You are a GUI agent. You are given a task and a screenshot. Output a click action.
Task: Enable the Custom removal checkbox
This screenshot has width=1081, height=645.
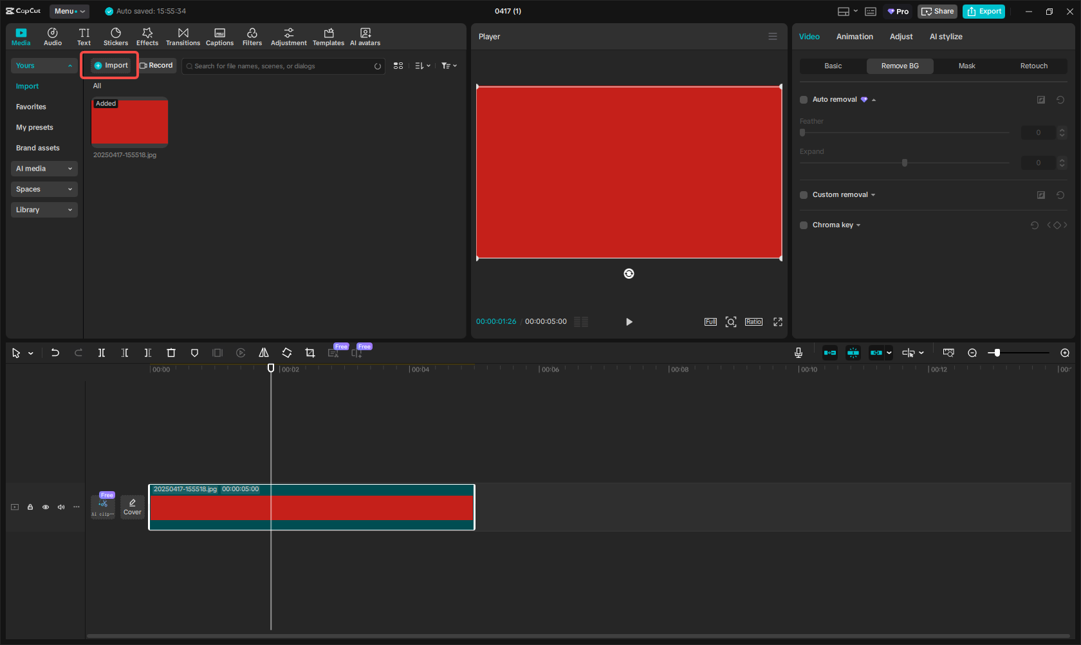click(x=803, y=194)
